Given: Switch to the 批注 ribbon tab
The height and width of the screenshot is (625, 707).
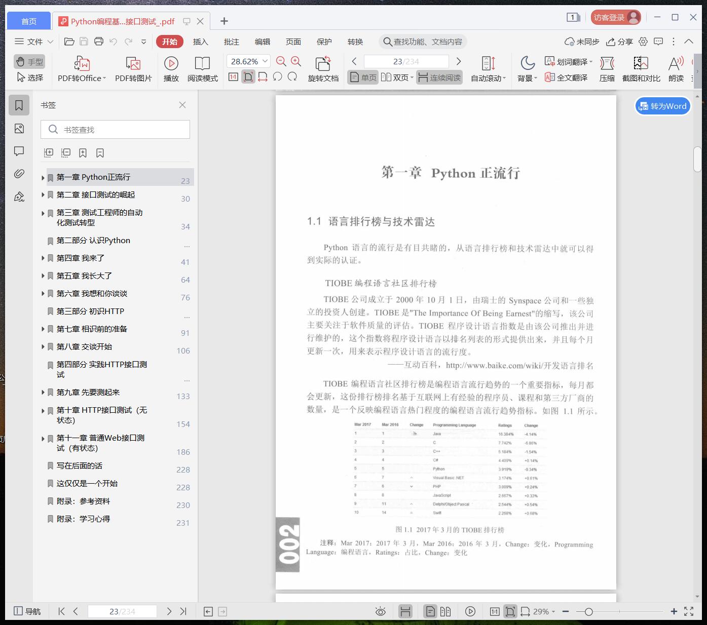Looking at the screenshot, I should 232,42.
